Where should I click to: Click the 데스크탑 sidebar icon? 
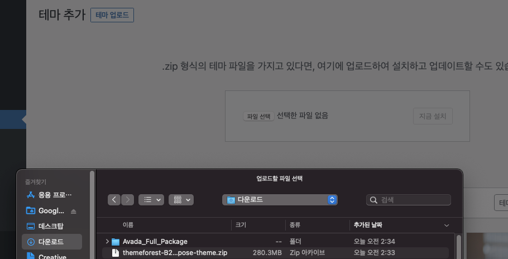[31, 226]
